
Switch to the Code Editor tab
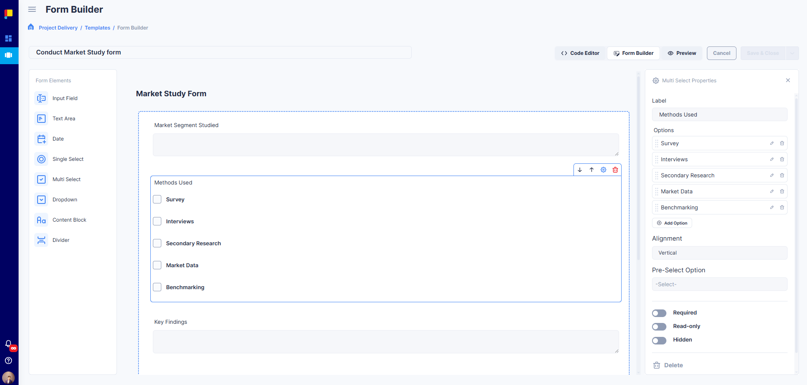coord(580,53)
